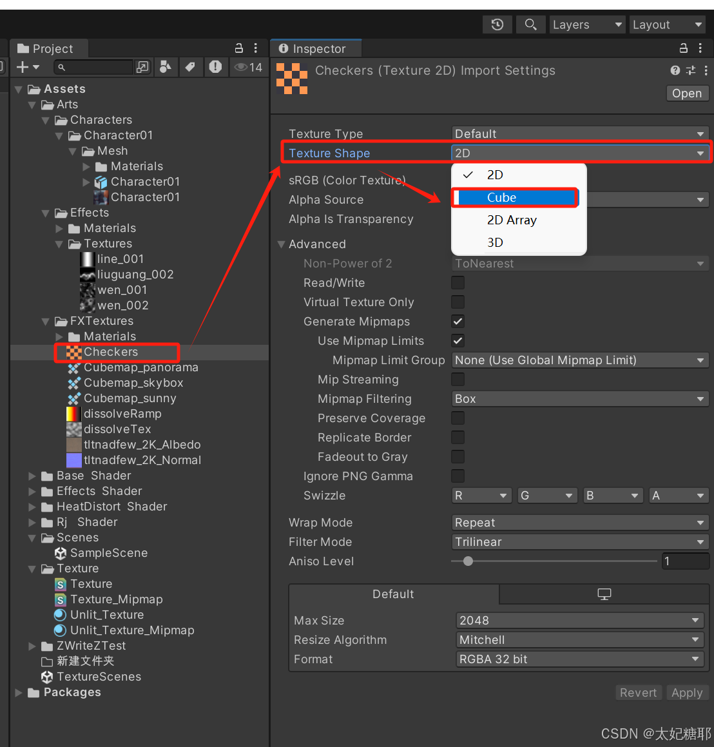This screenshot has width=714, height=747.
Task: Click the Apply button
Action: pyautogui.click(x=687, y=693)
